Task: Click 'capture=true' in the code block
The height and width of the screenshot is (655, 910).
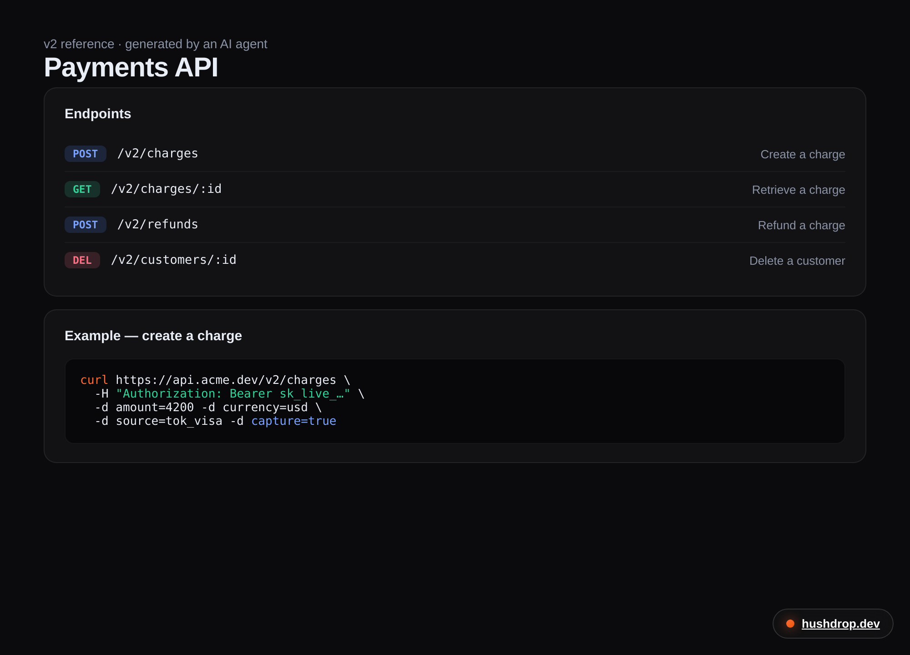Action: pos(293,421)
